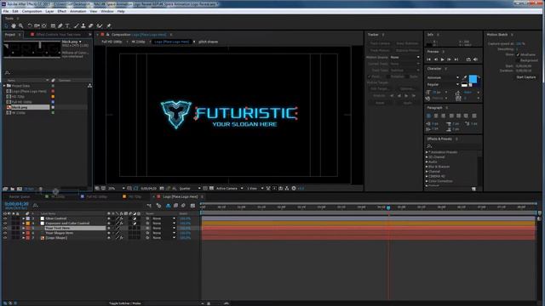
Task: Play the preview
Action: pyautogui.click(x=443, y=59)
